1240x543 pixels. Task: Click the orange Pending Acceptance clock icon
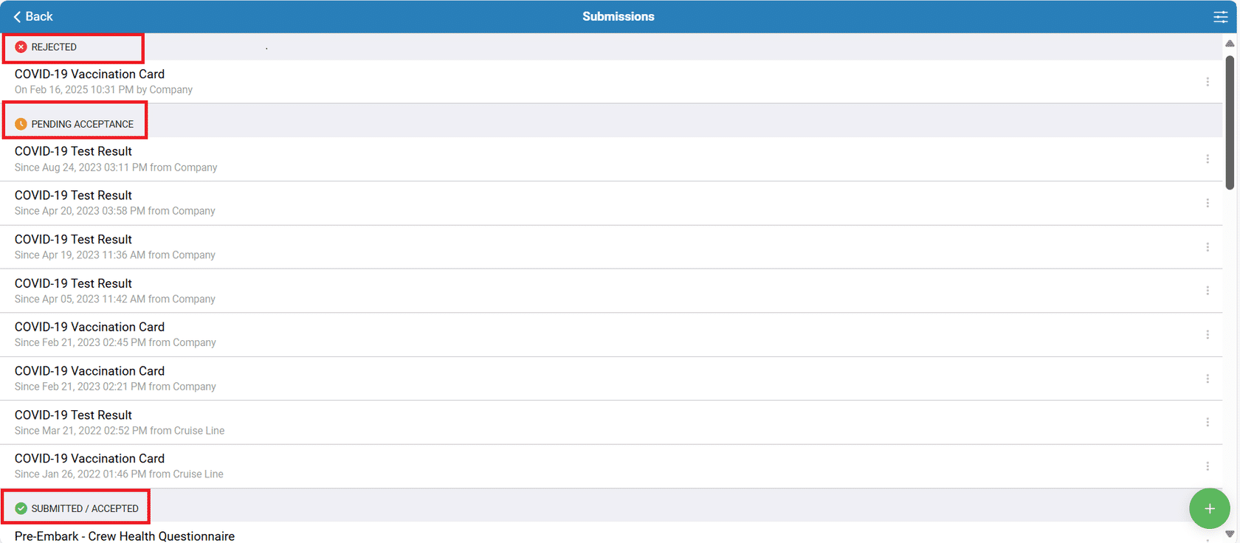pyautogui.click(x=21, y=124)
